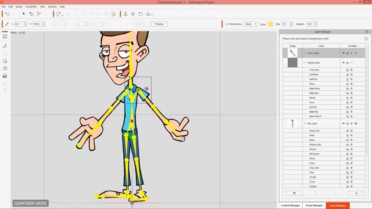
Task: Click the face head icon near the toolbar separator
Action: click(x=113, y=14)
